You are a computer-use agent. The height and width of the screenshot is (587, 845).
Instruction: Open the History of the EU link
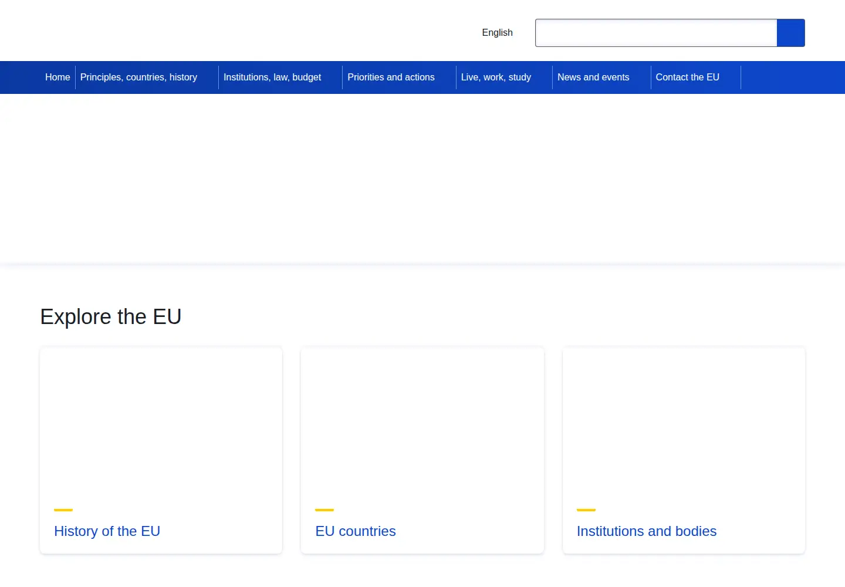click(107, 531)
